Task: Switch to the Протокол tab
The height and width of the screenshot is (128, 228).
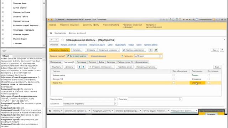Action: [x=92, y=62]
